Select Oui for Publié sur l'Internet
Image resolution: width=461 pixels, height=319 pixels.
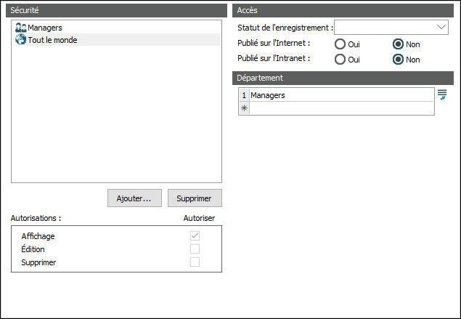tap(340, 44)
